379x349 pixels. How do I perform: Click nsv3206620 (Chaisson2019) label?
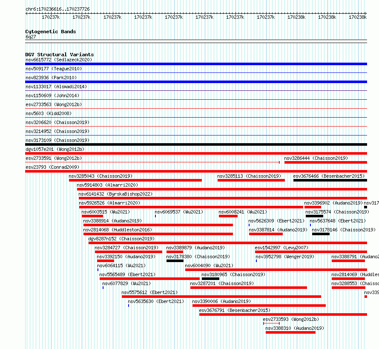(57, 122)
